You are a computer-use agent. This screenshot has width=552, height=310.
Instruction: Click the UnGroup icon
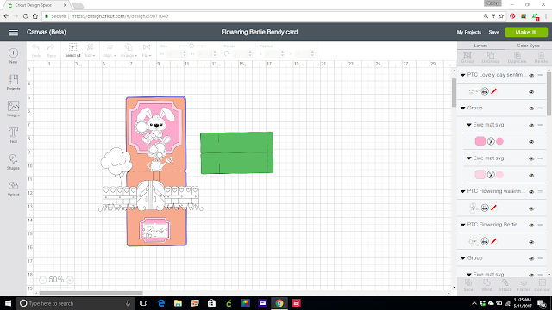(491, 55)
